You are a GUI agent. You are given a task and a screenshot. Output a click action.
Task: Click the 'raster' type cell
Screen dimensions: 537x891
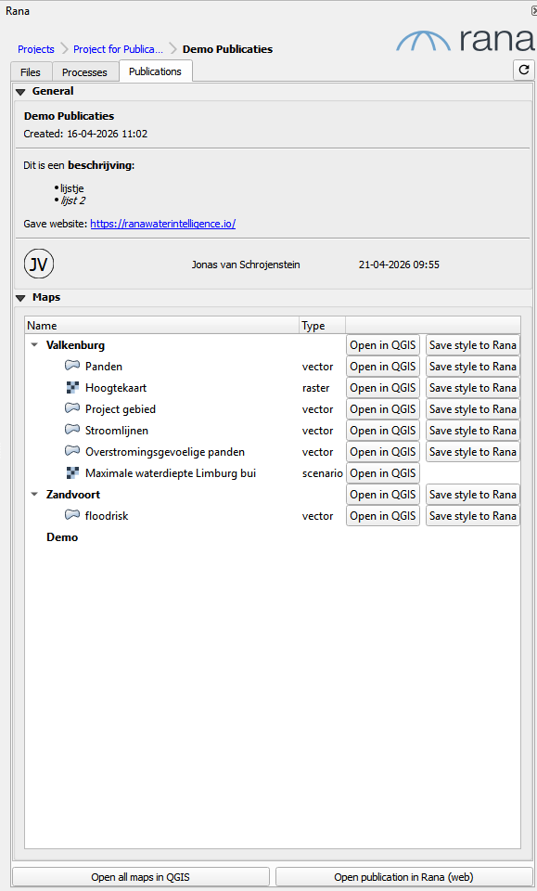[x=315, y=388]
